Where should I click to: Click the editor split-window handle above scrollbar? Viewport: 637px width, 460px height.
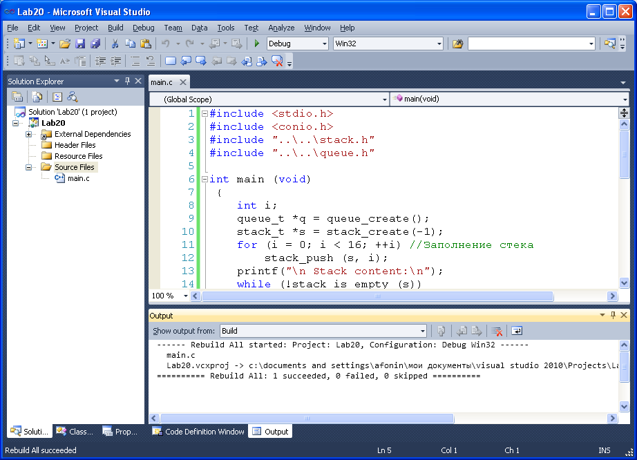pyautogui.click(x=624, y=113)
